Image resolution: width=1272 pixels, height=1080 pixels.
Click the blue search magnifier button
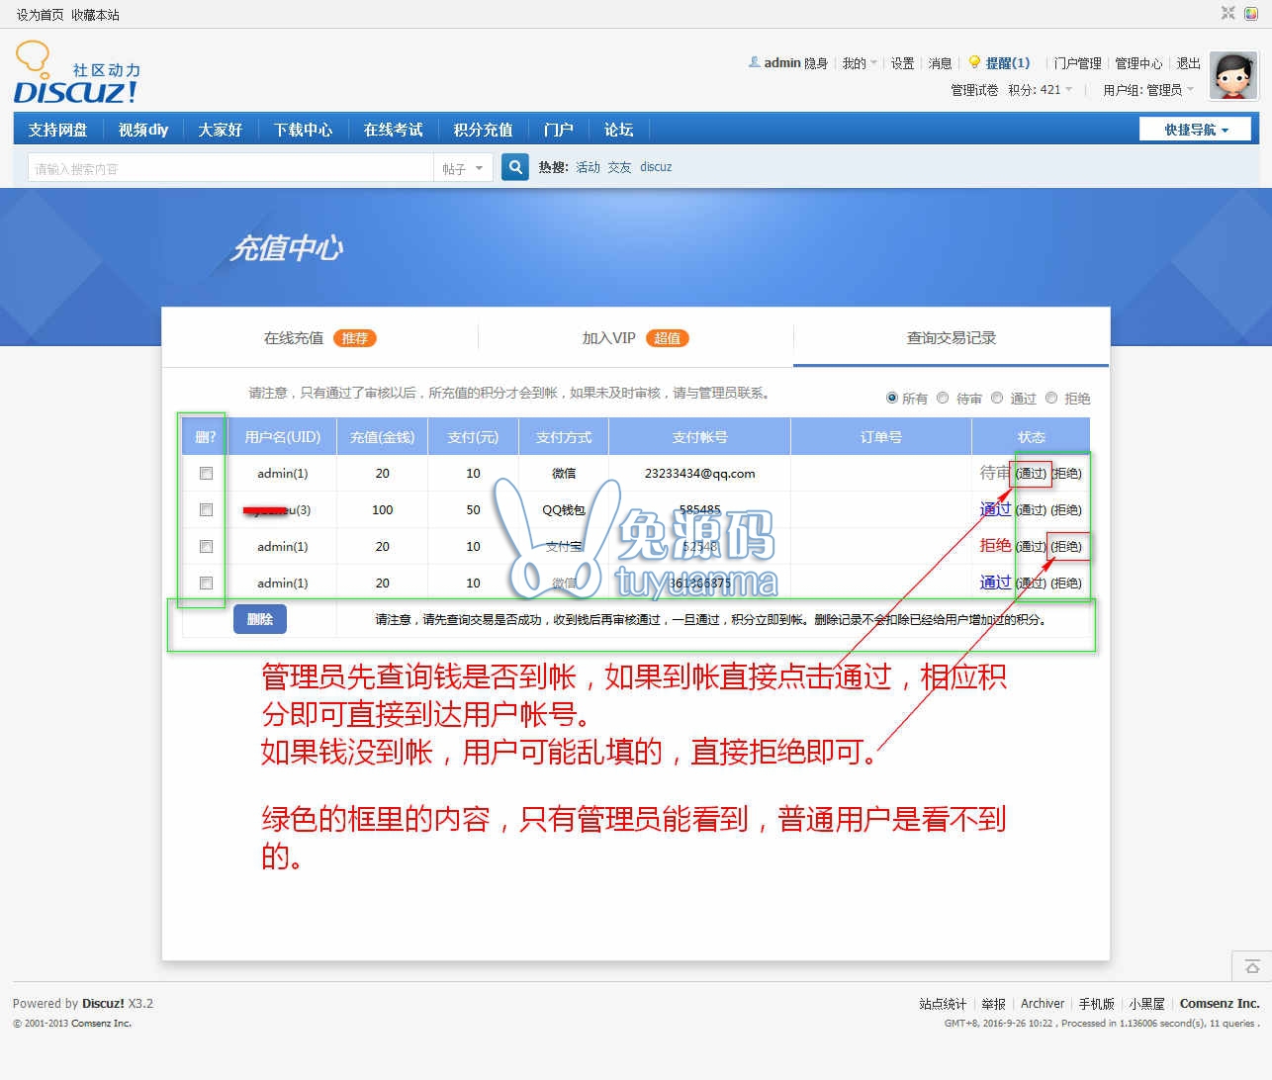pos(514,167)
